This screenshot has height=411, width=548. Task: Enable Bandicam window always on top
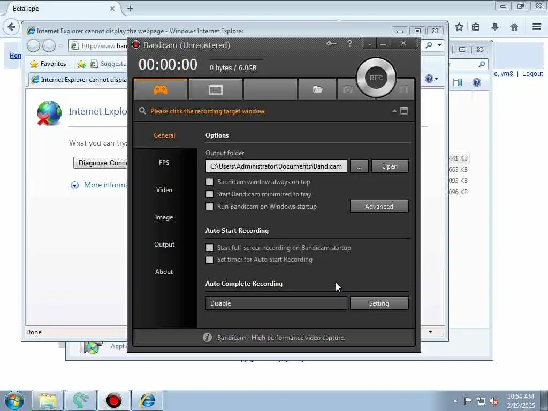click(209, 182)
